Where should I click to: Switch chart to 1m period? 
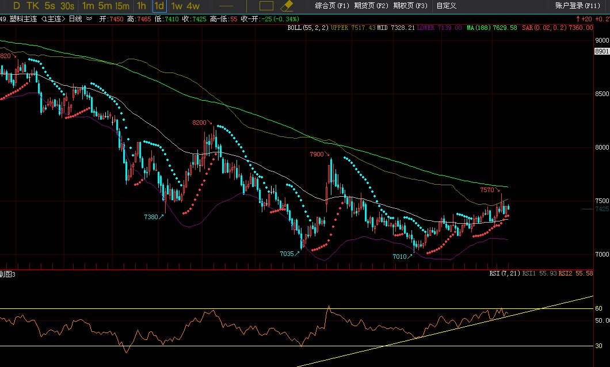[x=88, y=6]
